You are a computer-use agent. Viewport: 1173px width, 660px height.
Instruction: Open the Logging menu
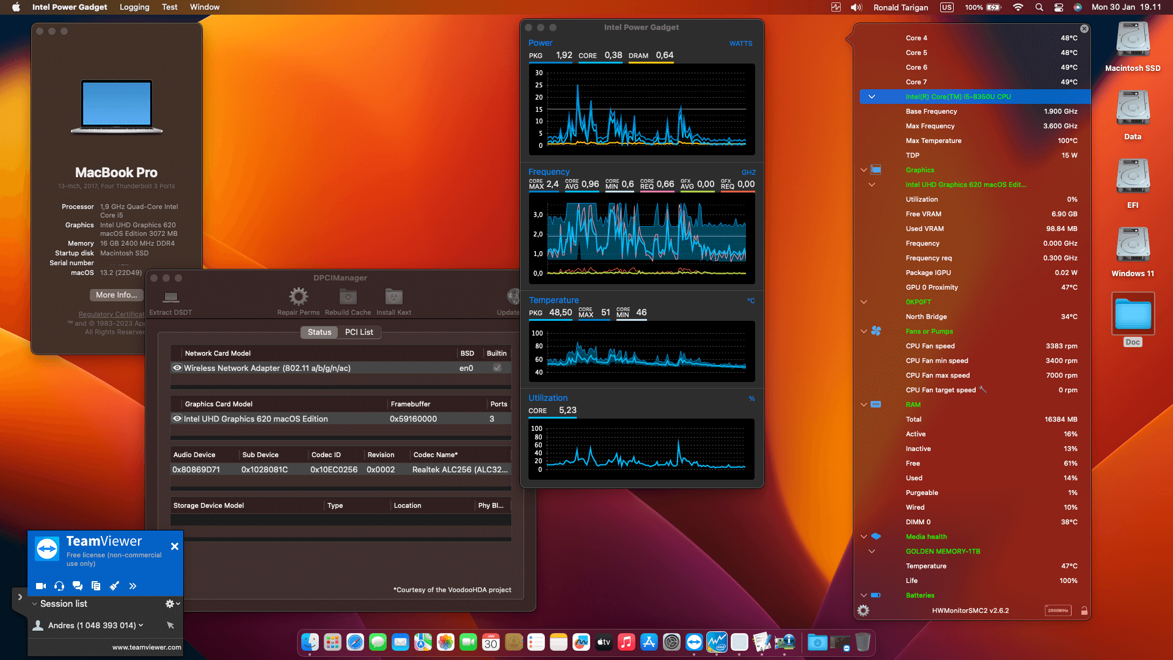pyautogui.click(x=134, y=7)
